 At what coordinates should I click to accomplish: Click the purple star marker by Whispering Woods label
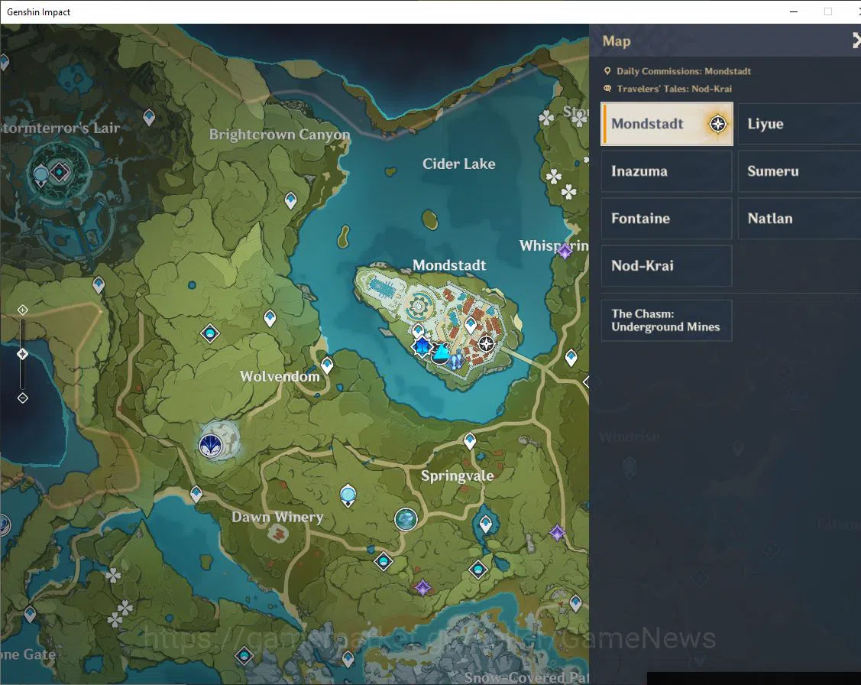coord(565,252)
